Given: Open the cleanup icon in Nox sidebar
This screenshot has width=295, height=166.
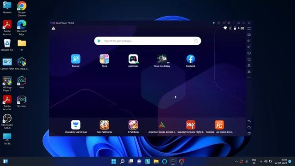Looking at the screenshot, I should click(249, 65).
